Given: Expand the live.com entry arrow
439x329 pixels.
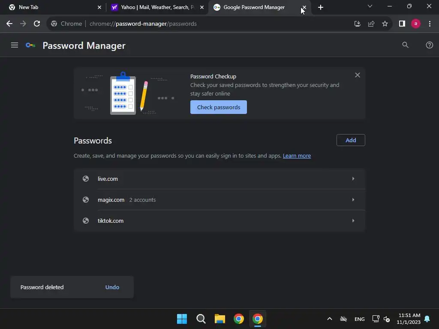Looking at the screenshot, I should point(353,179).
